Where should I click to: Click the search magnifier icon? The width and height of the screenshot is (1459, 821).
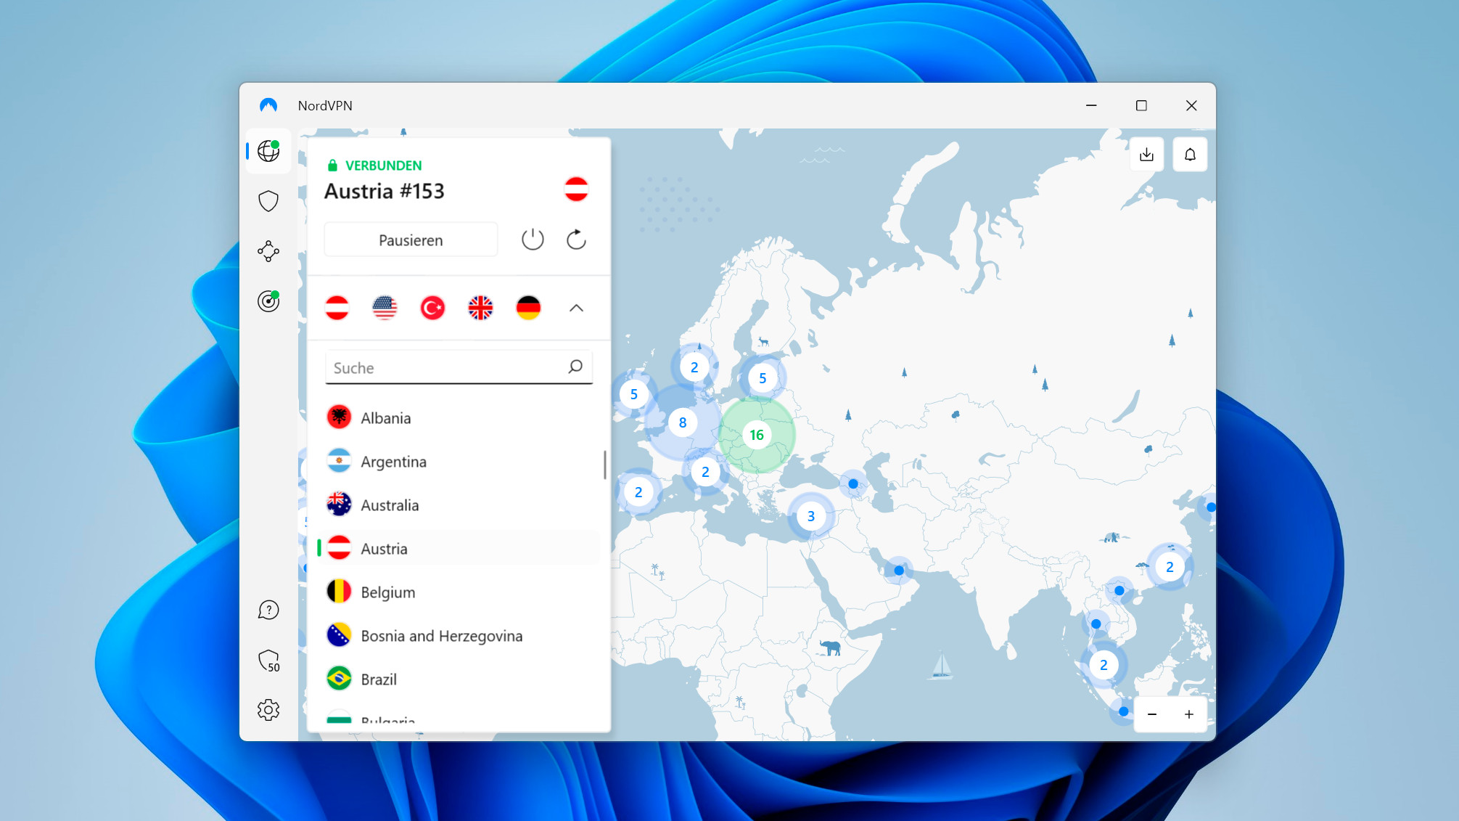[575, 367]
